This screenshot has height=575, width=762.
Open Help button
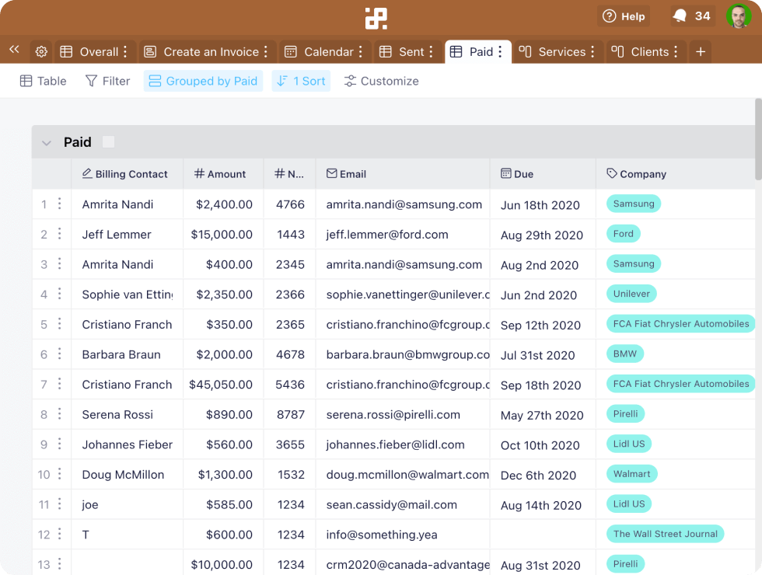(x=624, y=16)
